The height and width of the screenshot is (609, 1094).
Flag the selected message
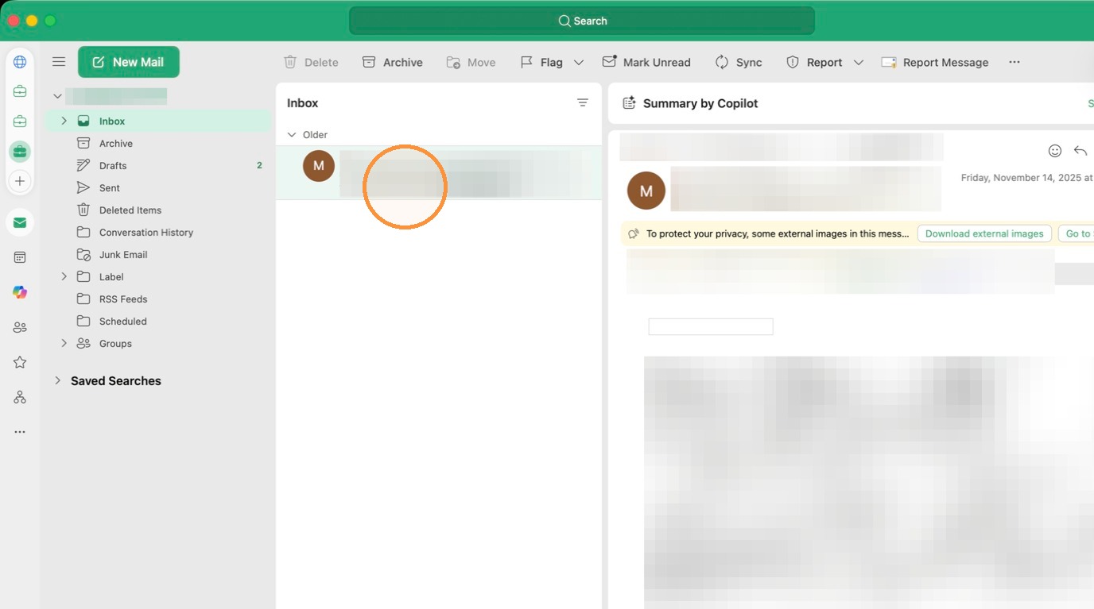click(541, 62)
